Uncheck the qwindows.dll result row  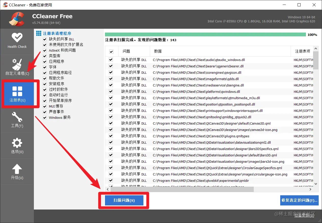tap(111, 92)
